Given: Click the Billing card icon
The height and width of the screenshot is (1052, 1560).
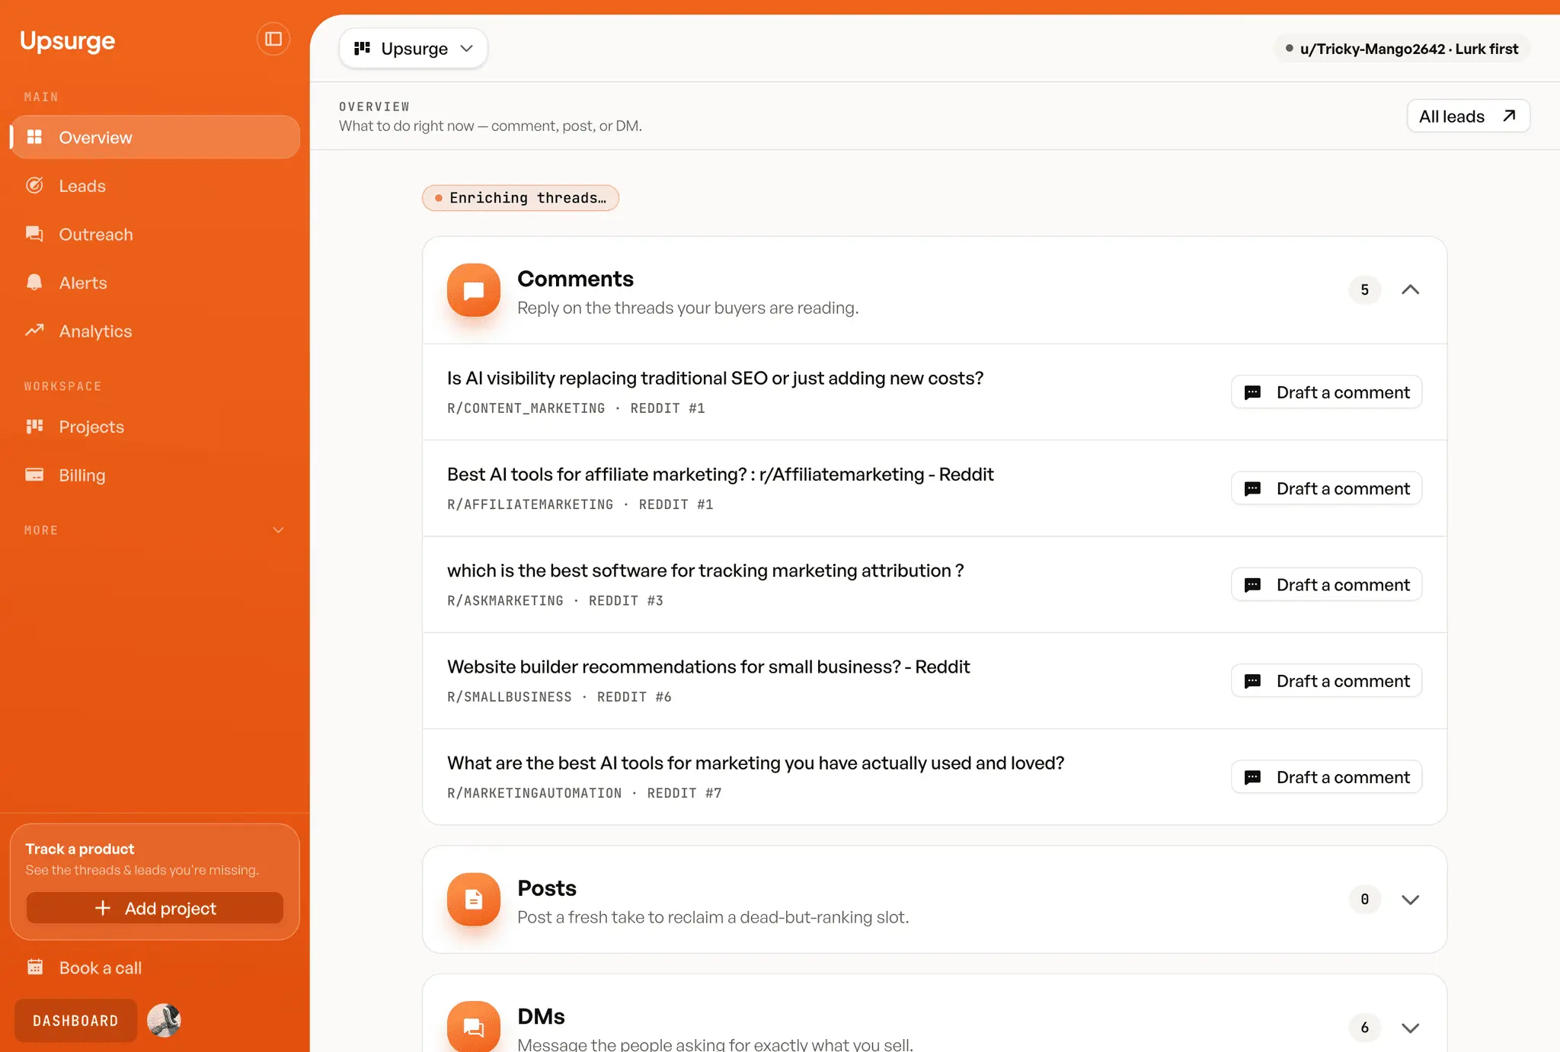Looking at the screenshot, I should point(34,475).
